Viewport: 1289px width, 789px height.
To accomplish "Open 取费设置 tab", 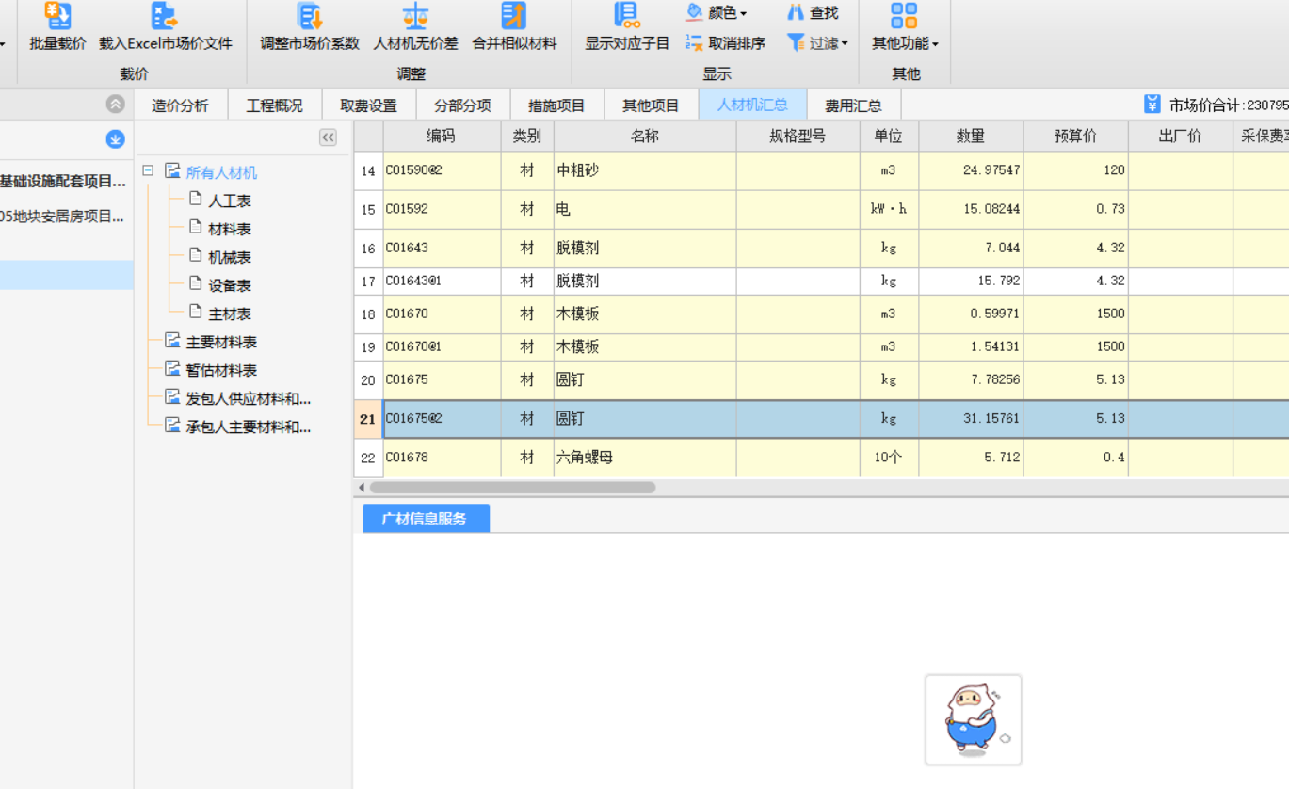I will pyautogui.click(x=368, y=105).
